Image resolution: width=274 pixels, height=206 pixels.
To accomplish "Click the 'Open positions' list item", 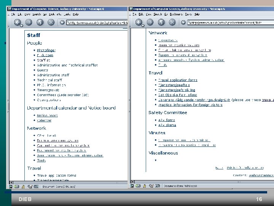I will click(49, 100).
